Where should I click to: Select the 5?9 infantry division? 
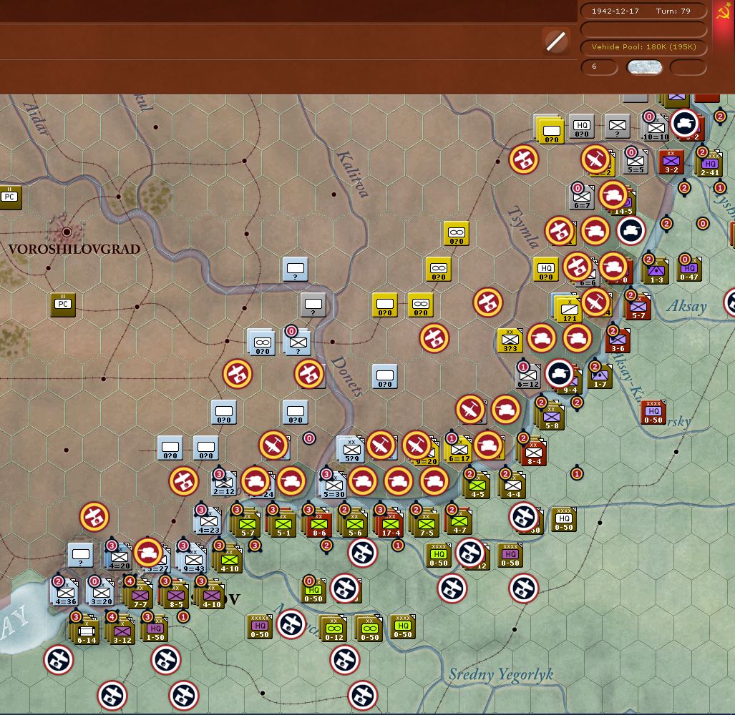[351, 450]
